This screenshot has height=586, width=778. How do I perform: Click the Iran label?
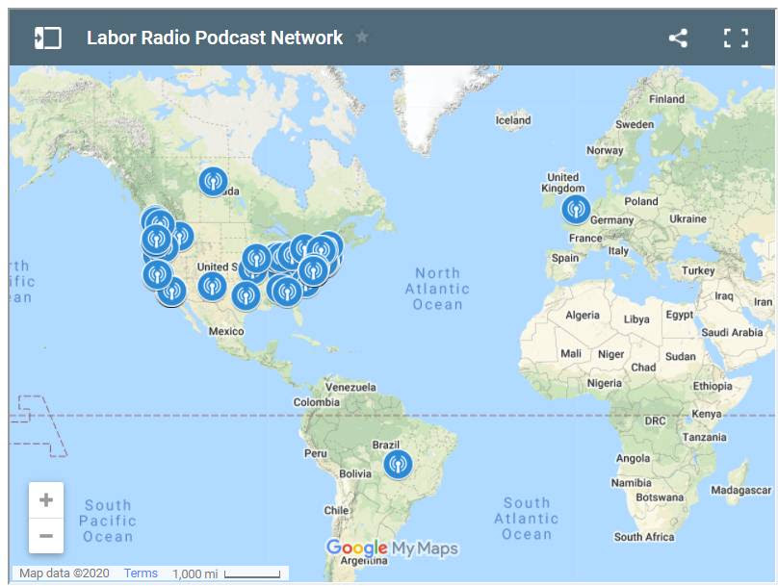764,302
